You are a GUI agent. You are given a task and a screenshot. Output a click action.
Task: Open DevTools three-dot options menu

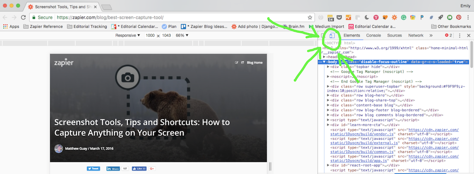(460, 35)
